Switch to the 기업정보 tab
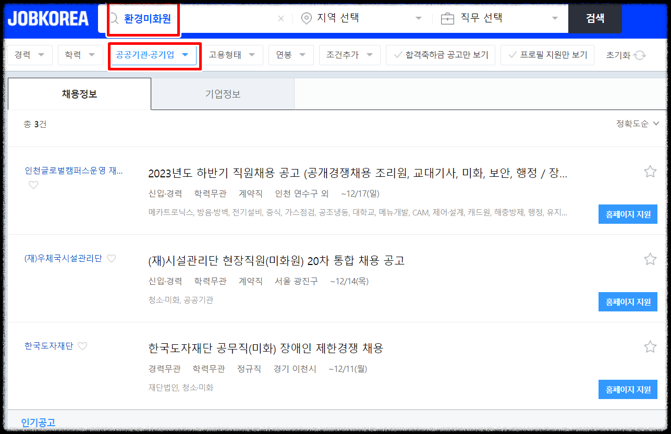671x434 pixels. tap(223, 94)
